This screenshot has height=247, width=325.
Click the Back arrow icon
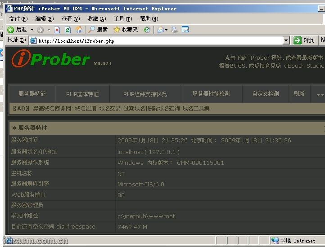pos(11,30)
